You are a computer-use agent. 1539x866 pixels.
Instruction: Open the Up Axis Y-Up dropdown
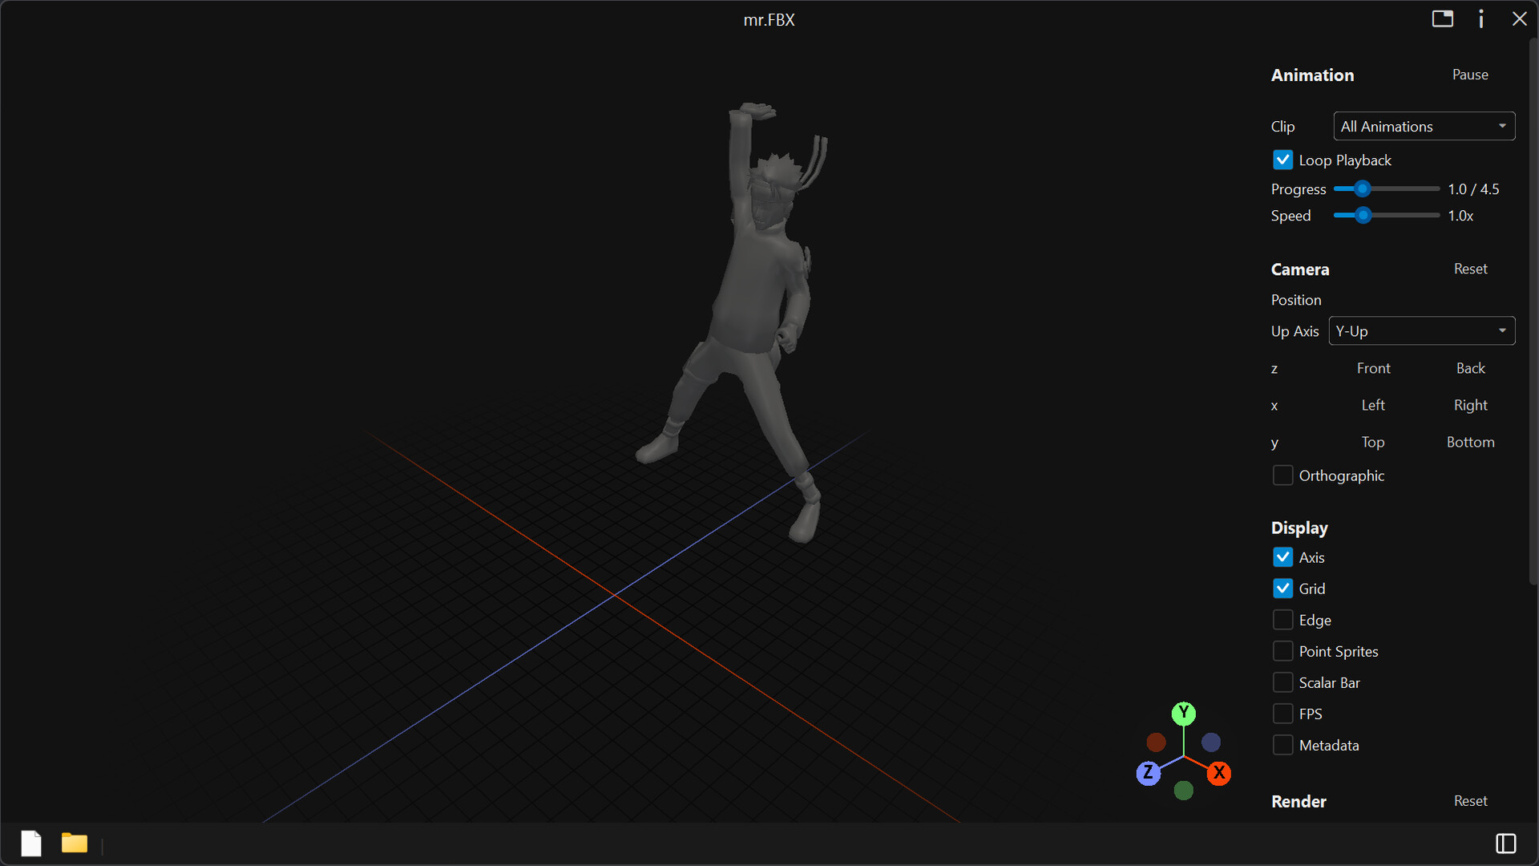(1422, 331)
